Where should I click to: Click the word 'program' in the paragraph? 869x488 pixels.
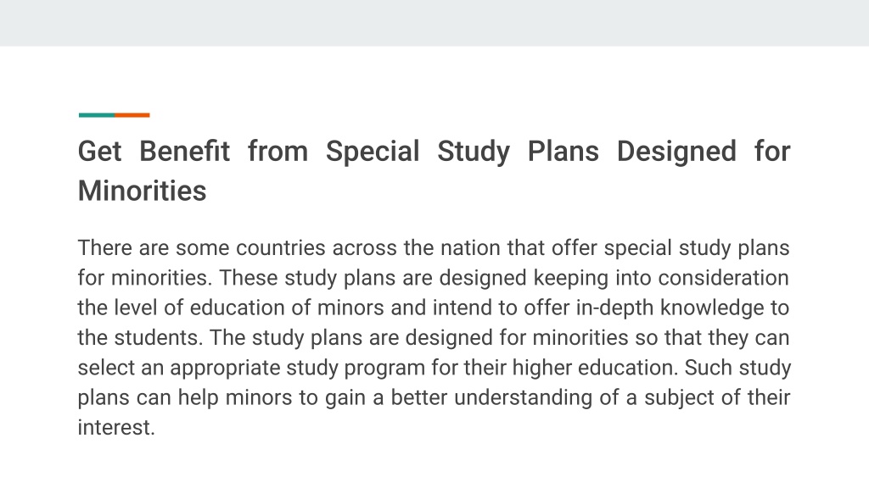[x=384, y=369]
